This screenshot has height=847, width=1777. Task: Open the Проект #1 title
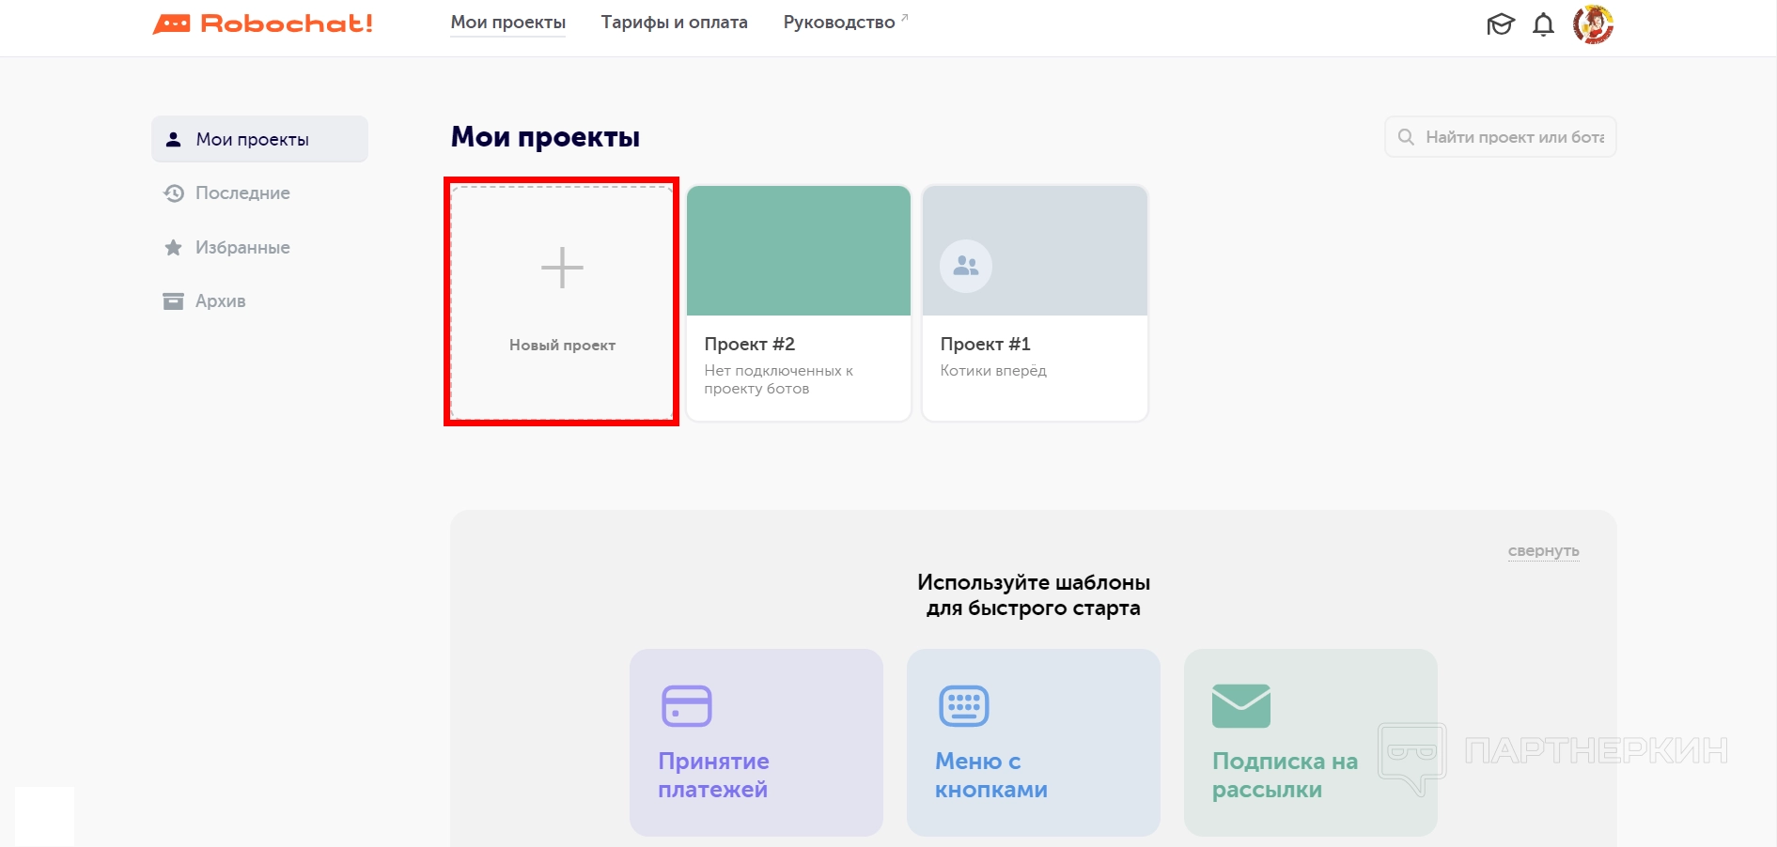(986, 344)
